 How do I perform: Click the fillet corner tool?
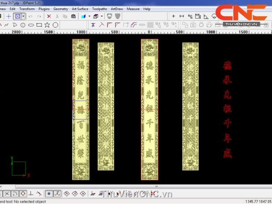click(x=109, y=25)
